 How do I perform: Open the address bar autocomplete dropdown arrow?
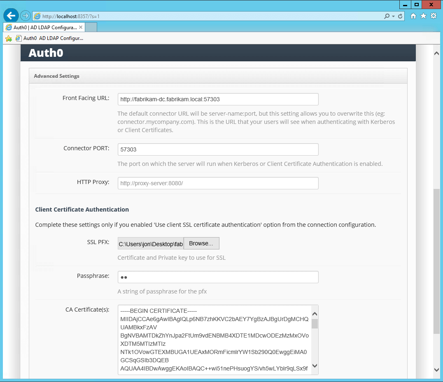(394, 16)
